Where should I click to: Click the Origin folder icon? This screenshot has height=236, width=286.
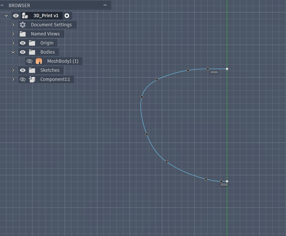click(32, 43)
